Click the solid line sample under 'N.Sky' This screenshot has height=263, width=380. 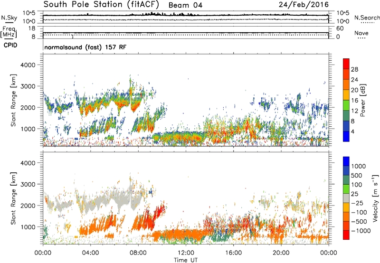(9, 22)
